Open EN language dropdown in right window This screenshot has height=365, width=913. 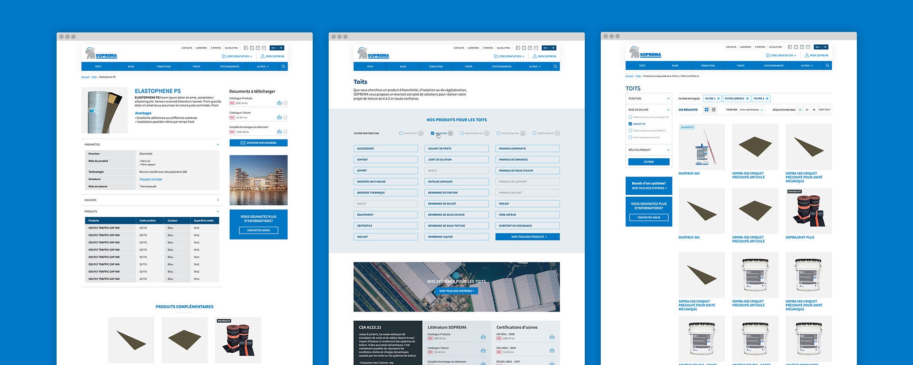click(818, 47)
